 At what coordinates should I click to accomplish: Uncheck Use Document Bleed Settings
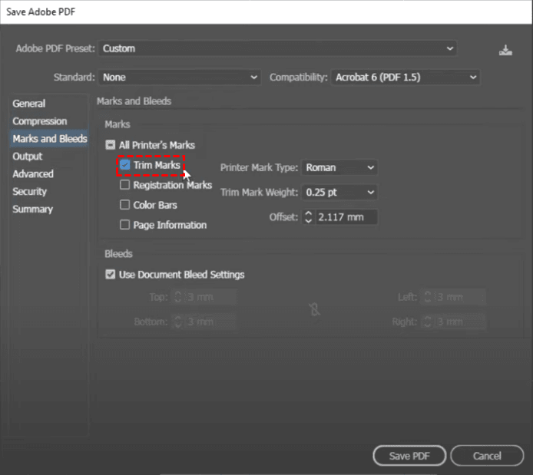(x=110, y=275)
